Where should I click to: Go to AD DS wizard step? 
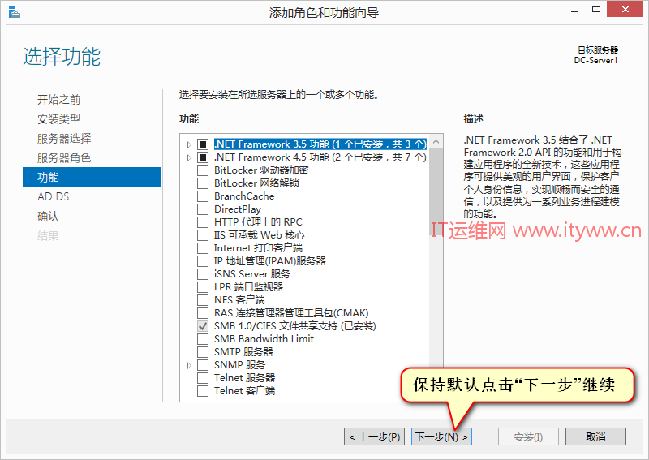[54, 196]
